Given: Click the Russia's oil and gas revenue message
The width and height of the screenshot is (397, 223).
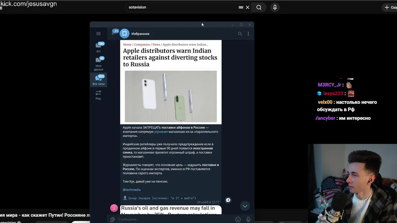Looking at the screenshot, I should pos(171,210).
